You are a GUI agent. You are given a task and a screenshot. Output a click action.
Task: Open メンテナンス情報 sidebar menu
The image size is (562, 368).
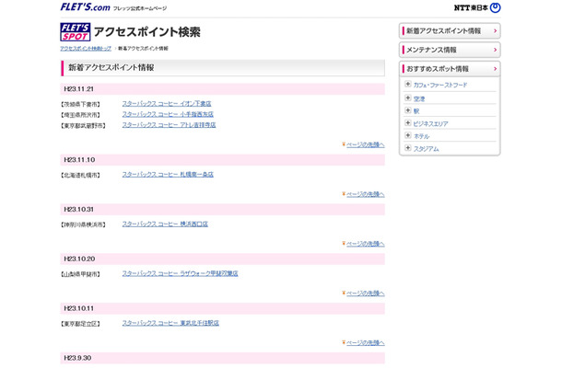click(450, 50)
